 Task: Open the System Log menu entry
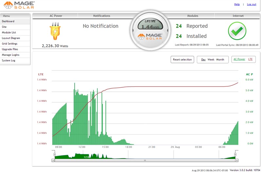click(9, 60)
